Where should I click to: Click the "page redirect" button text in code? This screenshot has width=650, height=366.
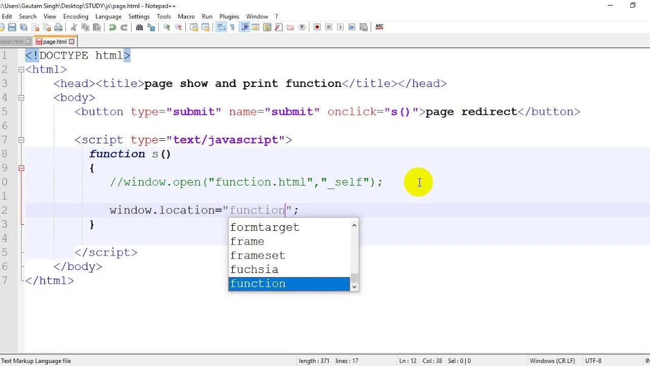point(471,112)
